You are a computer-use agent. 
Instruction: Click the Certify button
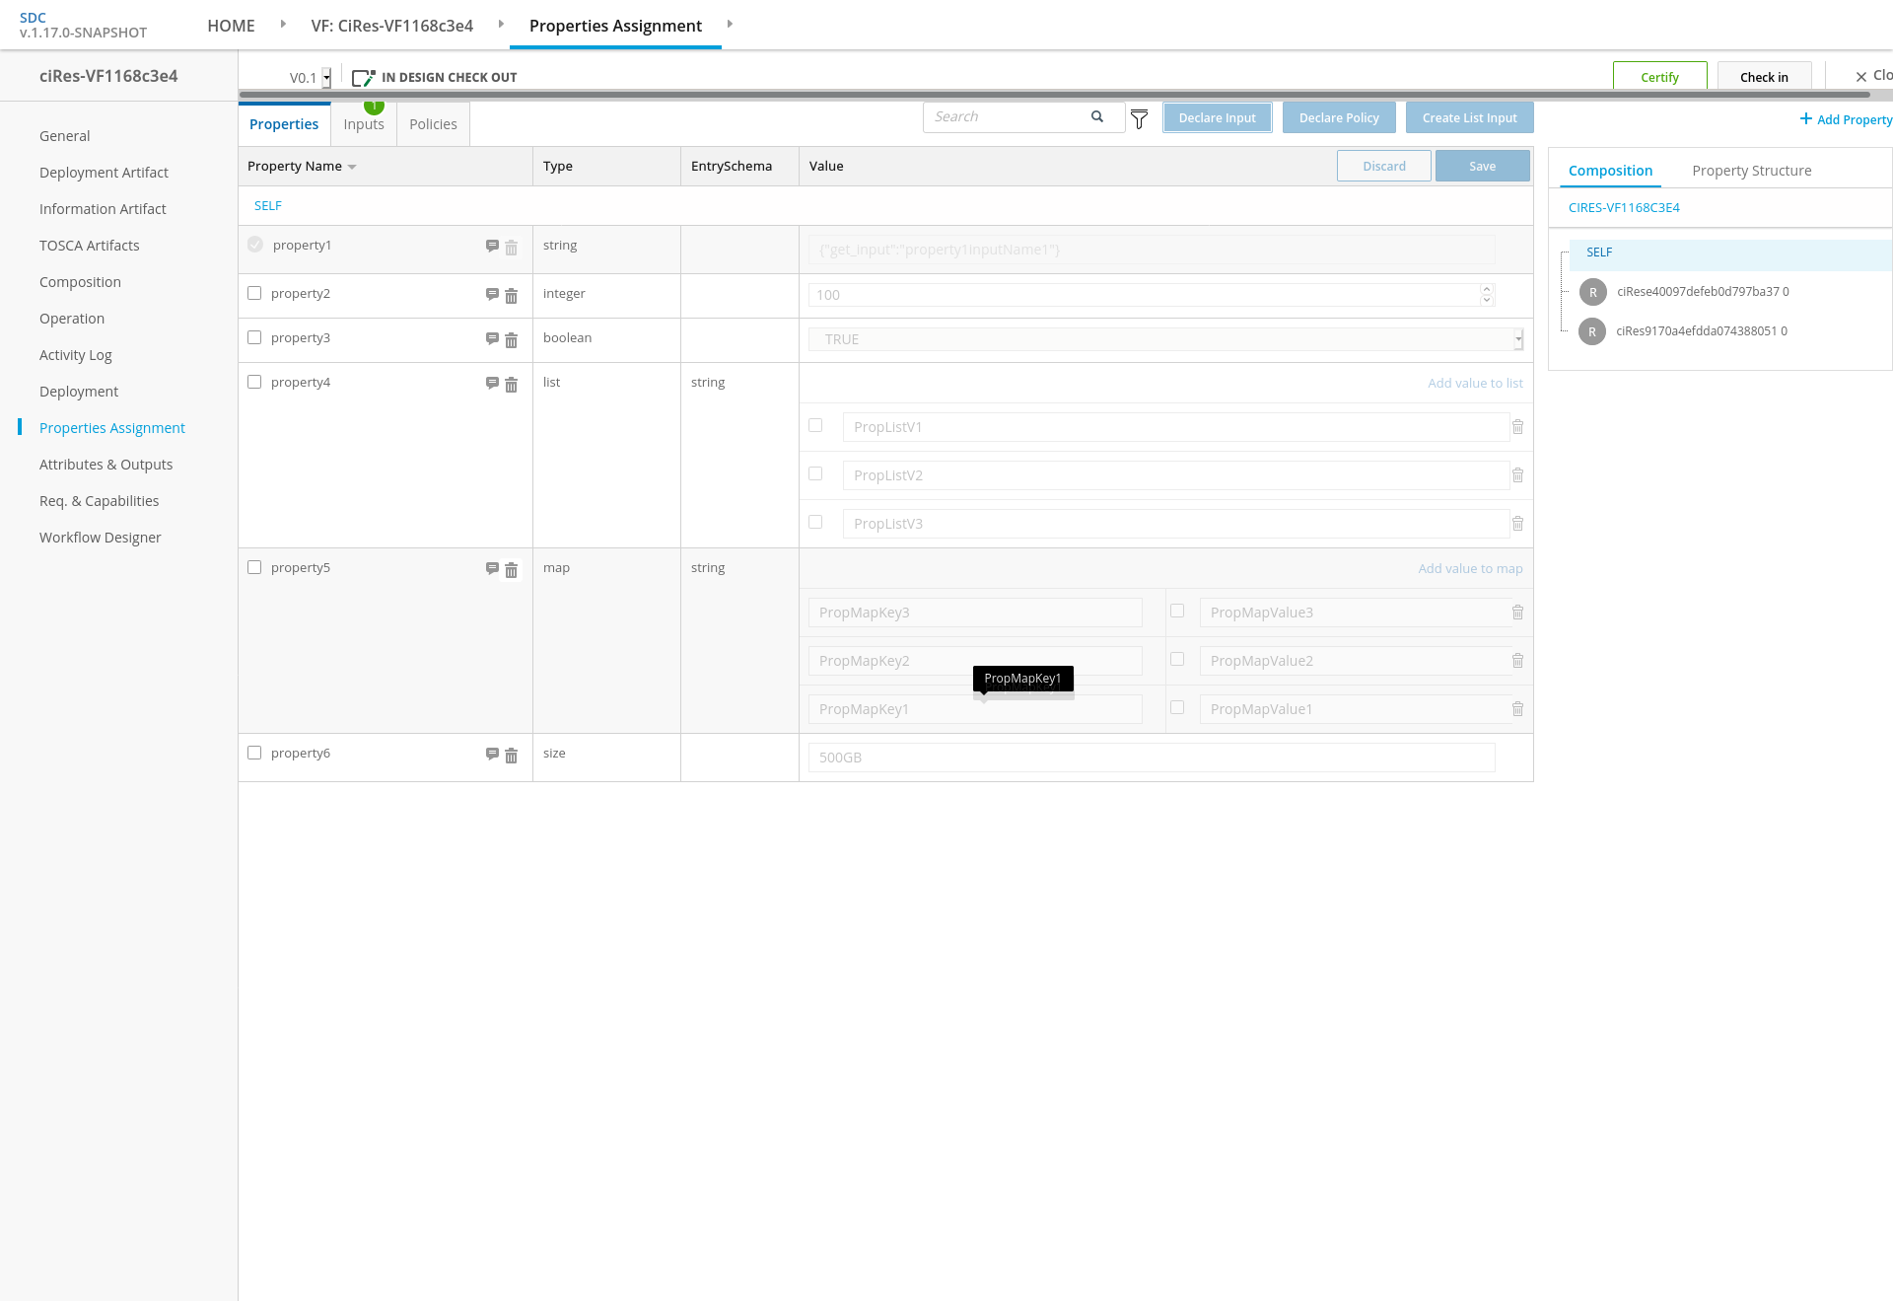pos(1659,77)
